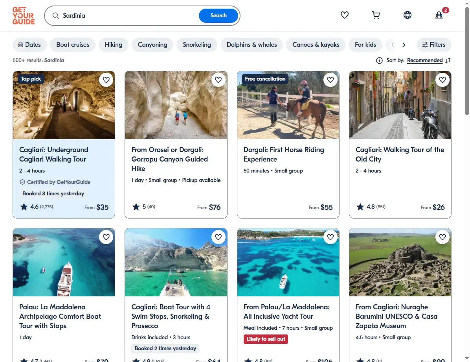Screen dimensions: 470x362
Task: Favorite the Gorropu Canyon Guided Hike
Action: click(x=218, y=80)
